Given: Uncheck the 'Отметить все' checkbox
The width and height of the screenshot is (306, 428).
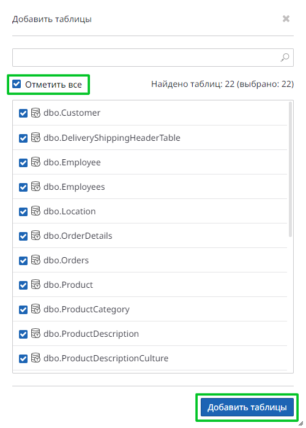Looking at the screenshot, I should [x=17, y=84].
